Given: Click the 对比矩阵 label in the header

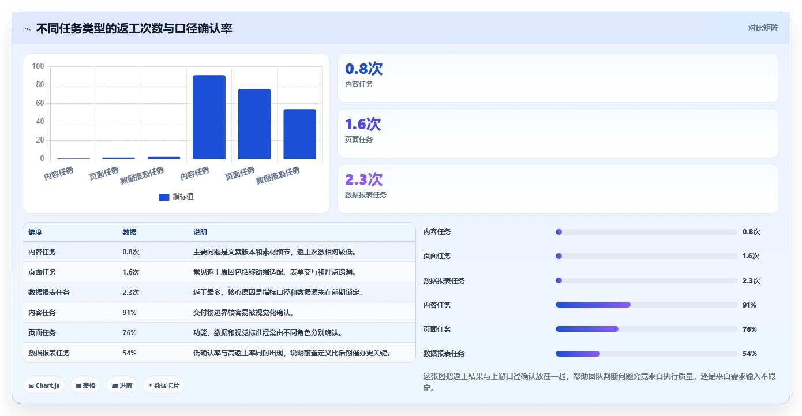Looking at the screenshot, I should point(763,28).
